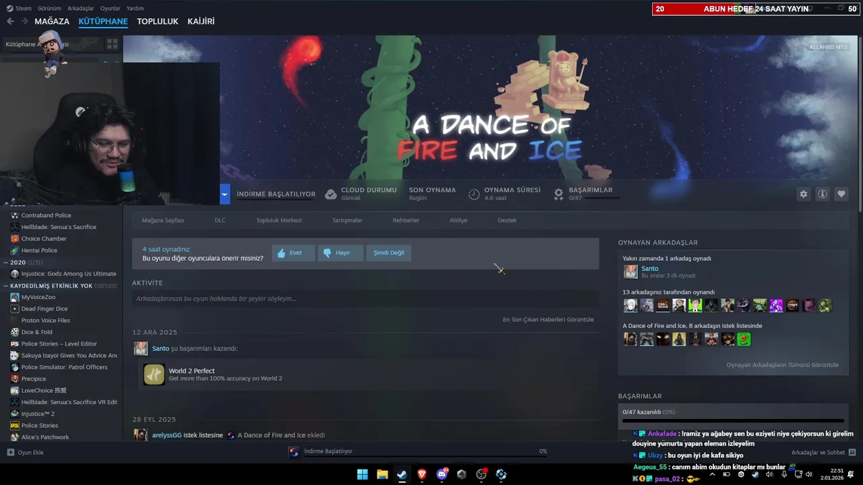Select Police Simulator: Patrol Officers
Viewport: 863px width, 485px height.
click(x=64, y=367)
